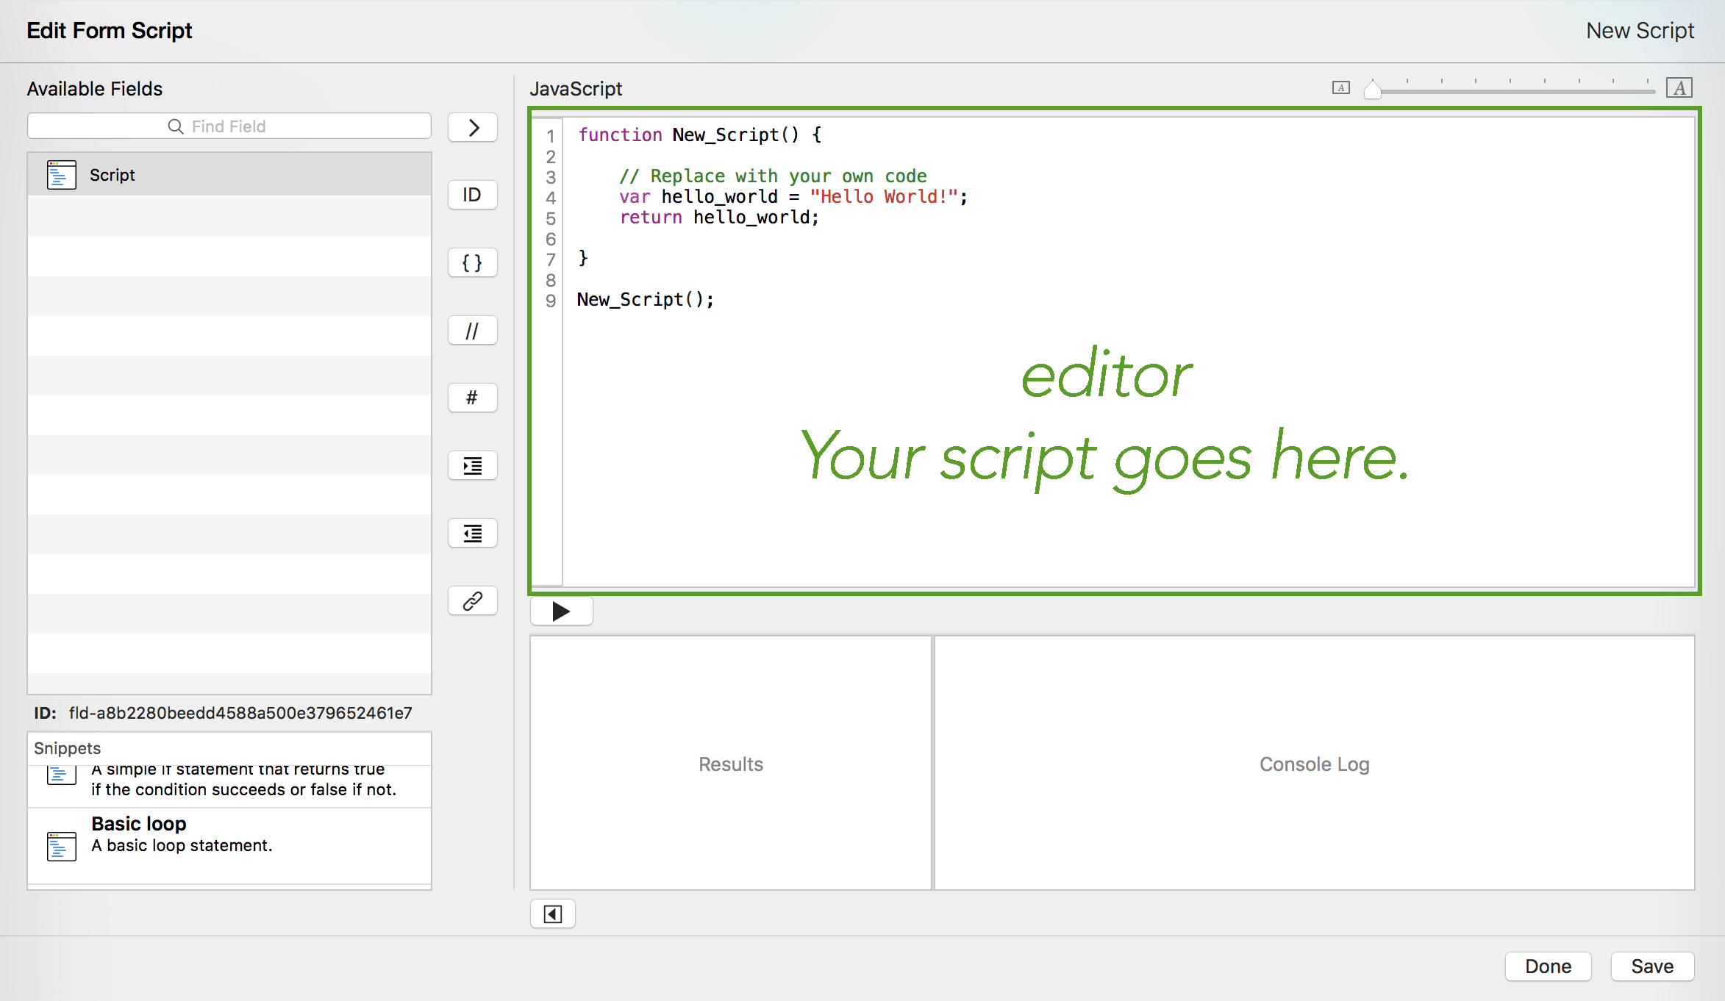Click the Done button
Screen dimensions: 1725x1001
(1547, 966)
